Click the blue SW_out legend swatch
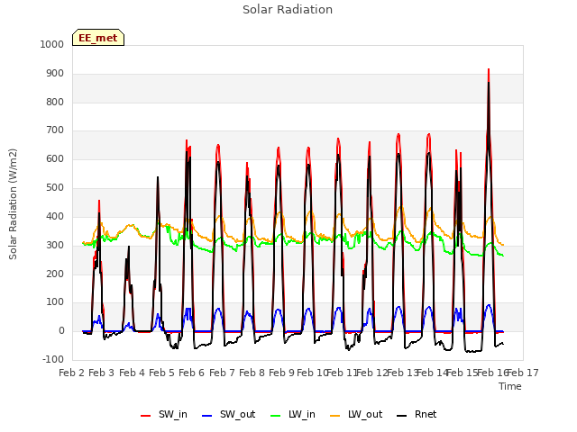 point(207,416)
